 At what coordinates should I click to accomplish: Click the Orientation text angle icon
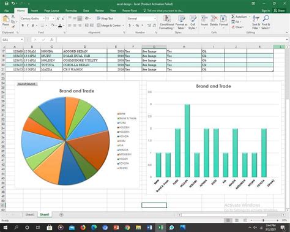[87, 18]
